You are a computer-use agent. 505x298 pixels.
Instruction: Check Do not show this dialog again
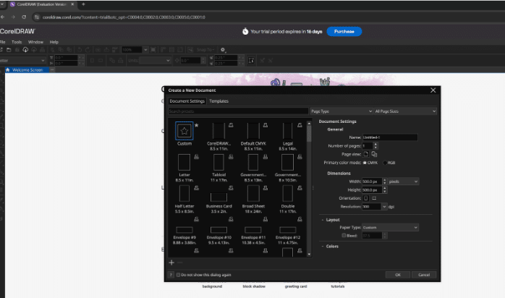coord(178,275)
